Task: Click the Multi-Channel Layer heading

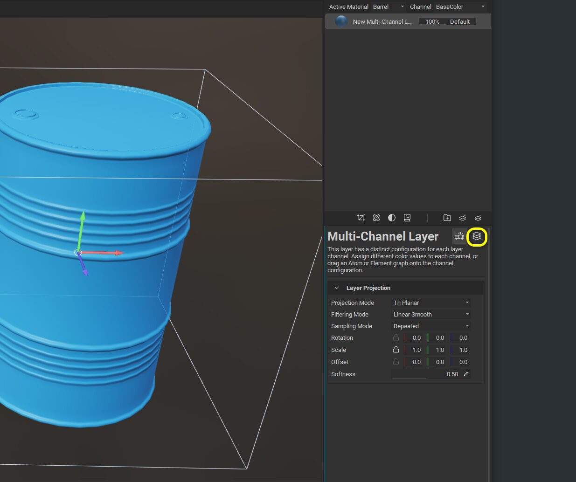Action: pyautogui.click(x=383, y=236)
